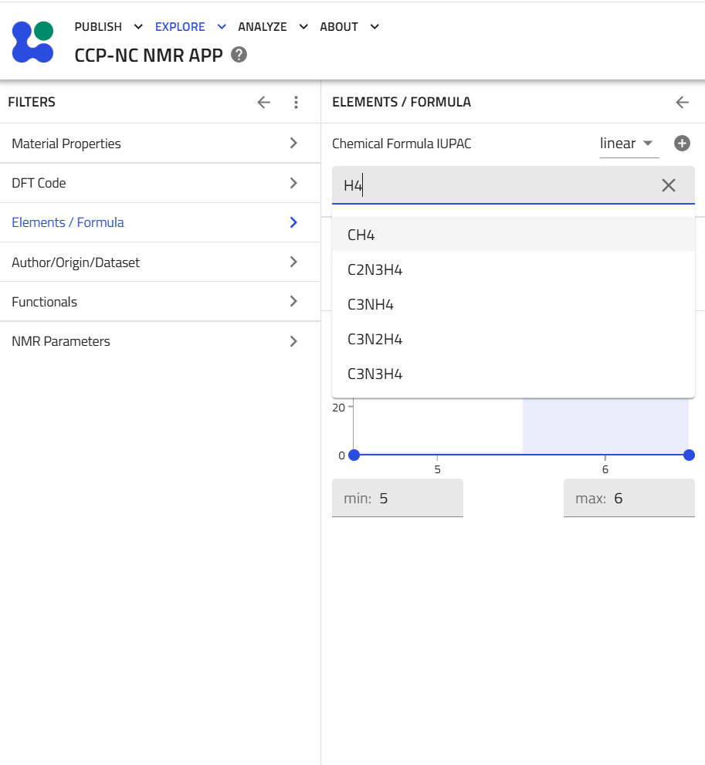Expand DFT Code filter chevron
Screen dimensions: 705x765
coord(293,183)
